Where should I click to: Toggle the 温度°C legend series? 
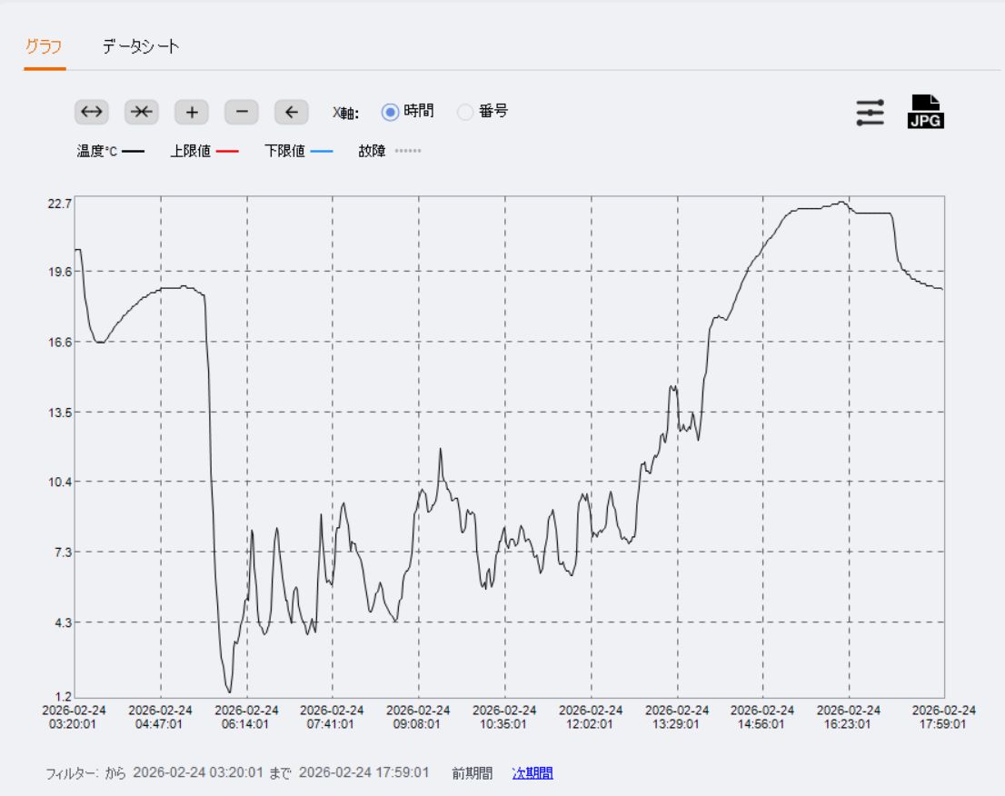[x=109, y=151]
